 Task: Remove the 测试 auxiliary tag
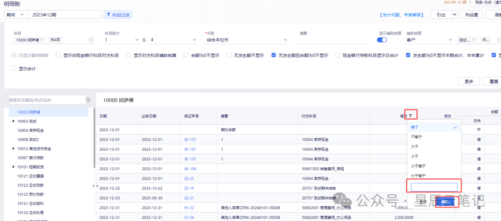(474, 40)
